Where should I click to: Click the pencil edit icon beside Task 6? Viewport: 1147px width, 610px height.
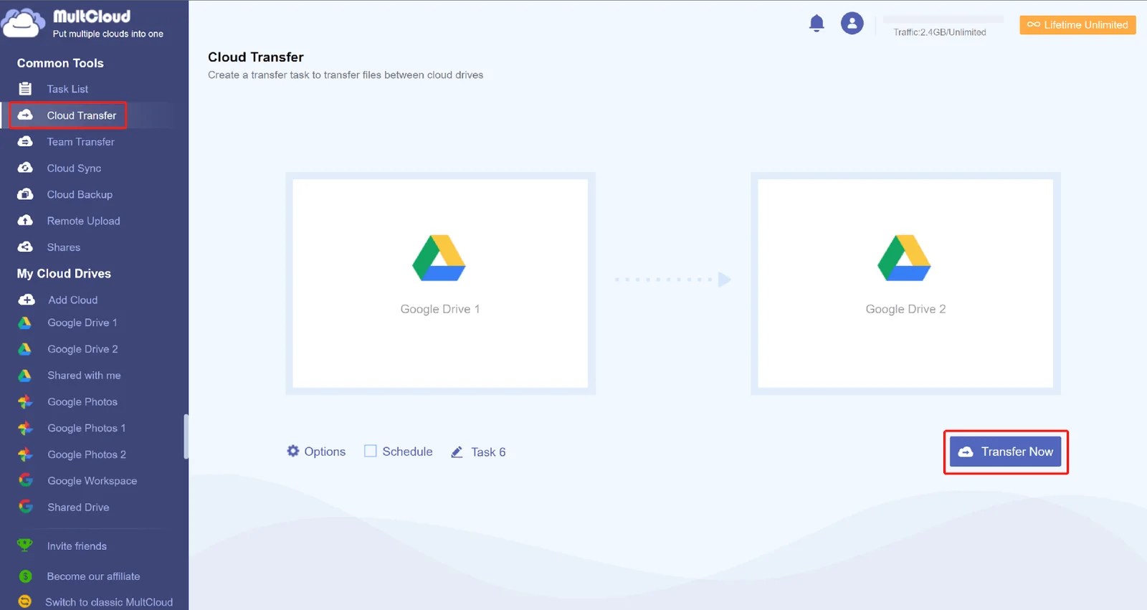pos(457,452)
